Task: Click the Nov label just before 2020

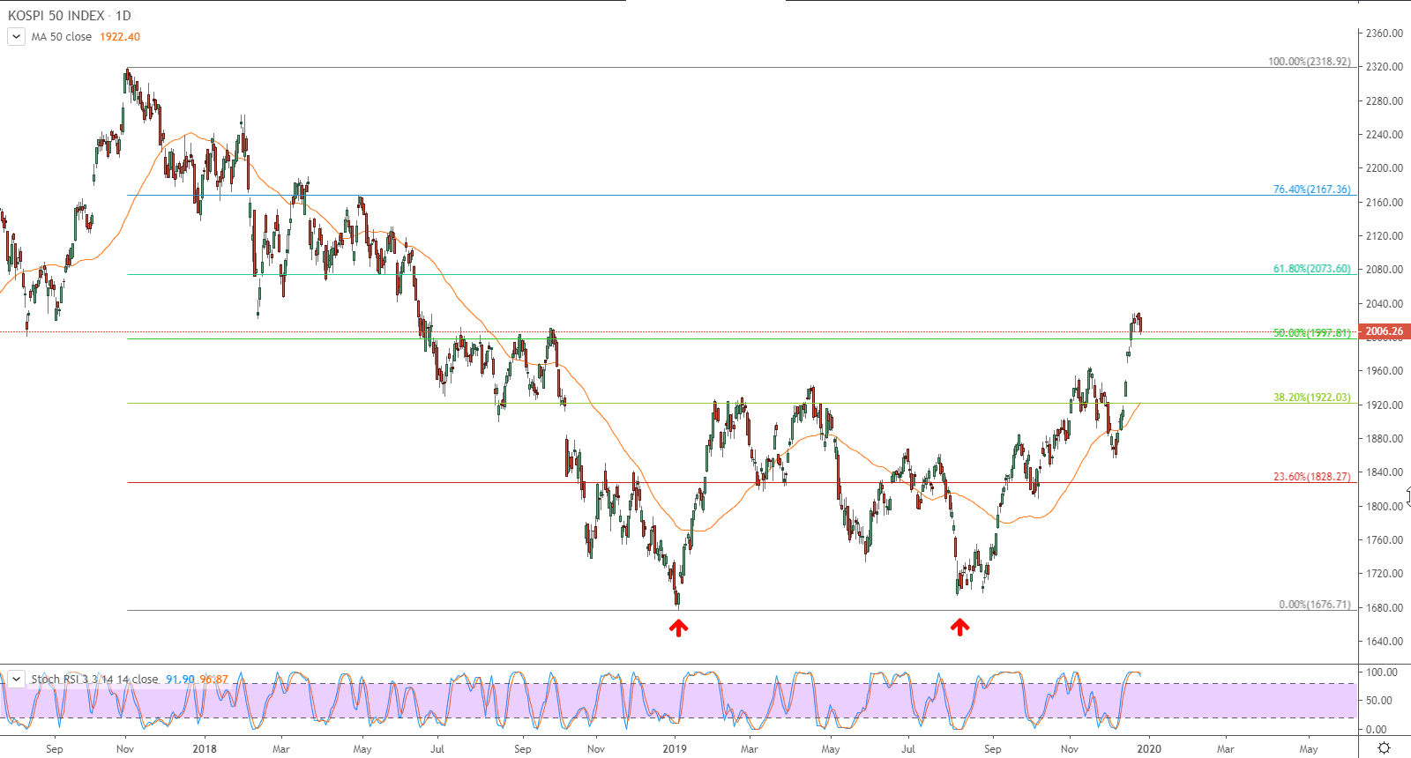Action: point(1070,749)
